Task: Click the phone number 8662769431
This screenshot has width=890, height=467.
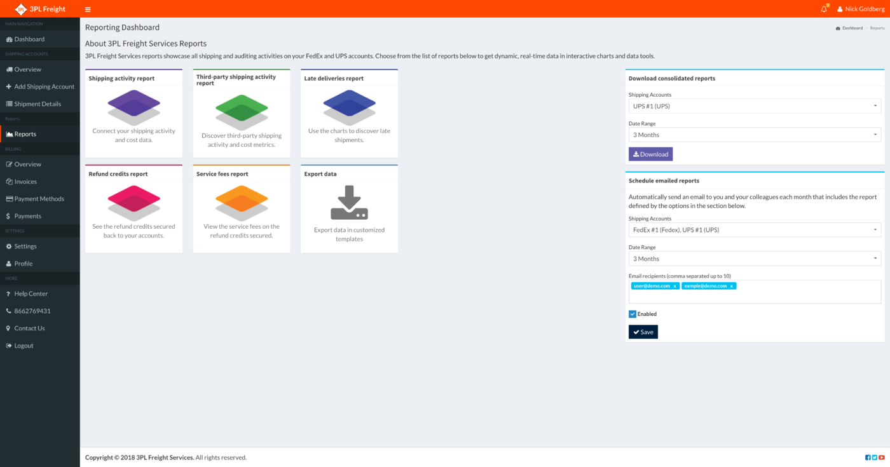Action: (40, 311)
